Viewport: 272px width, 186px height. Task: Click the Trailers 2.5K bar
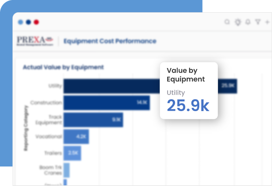pyautogui.click(x=72, y=153)
